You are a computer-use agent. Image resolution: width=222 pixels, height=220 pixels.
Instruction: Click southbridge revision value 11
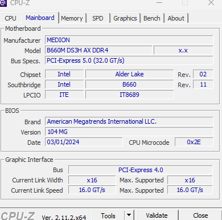pyautogui.click(x=203, y=84)
